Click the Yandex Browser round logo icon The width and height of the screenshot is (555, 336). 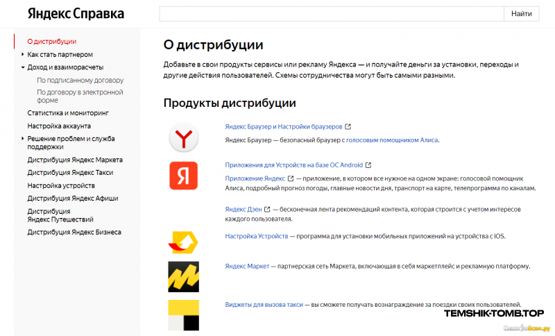183,137
